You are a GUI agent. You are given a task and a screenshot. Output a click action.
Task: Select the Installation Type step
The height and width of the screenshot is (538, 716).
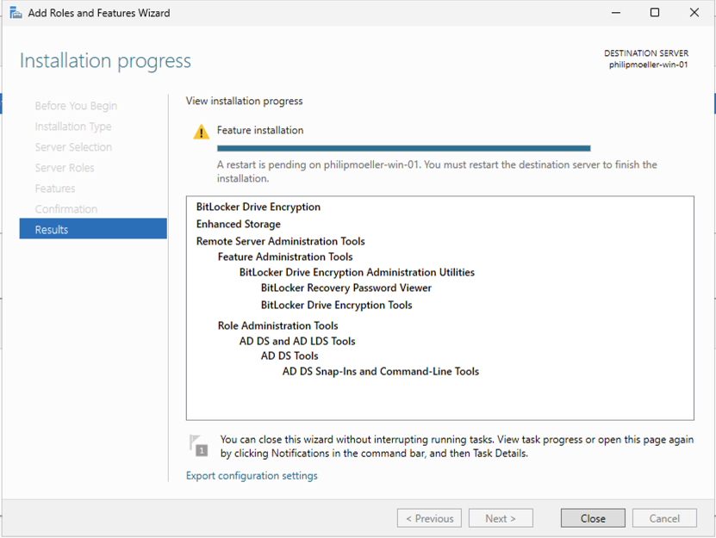(73, 127)
